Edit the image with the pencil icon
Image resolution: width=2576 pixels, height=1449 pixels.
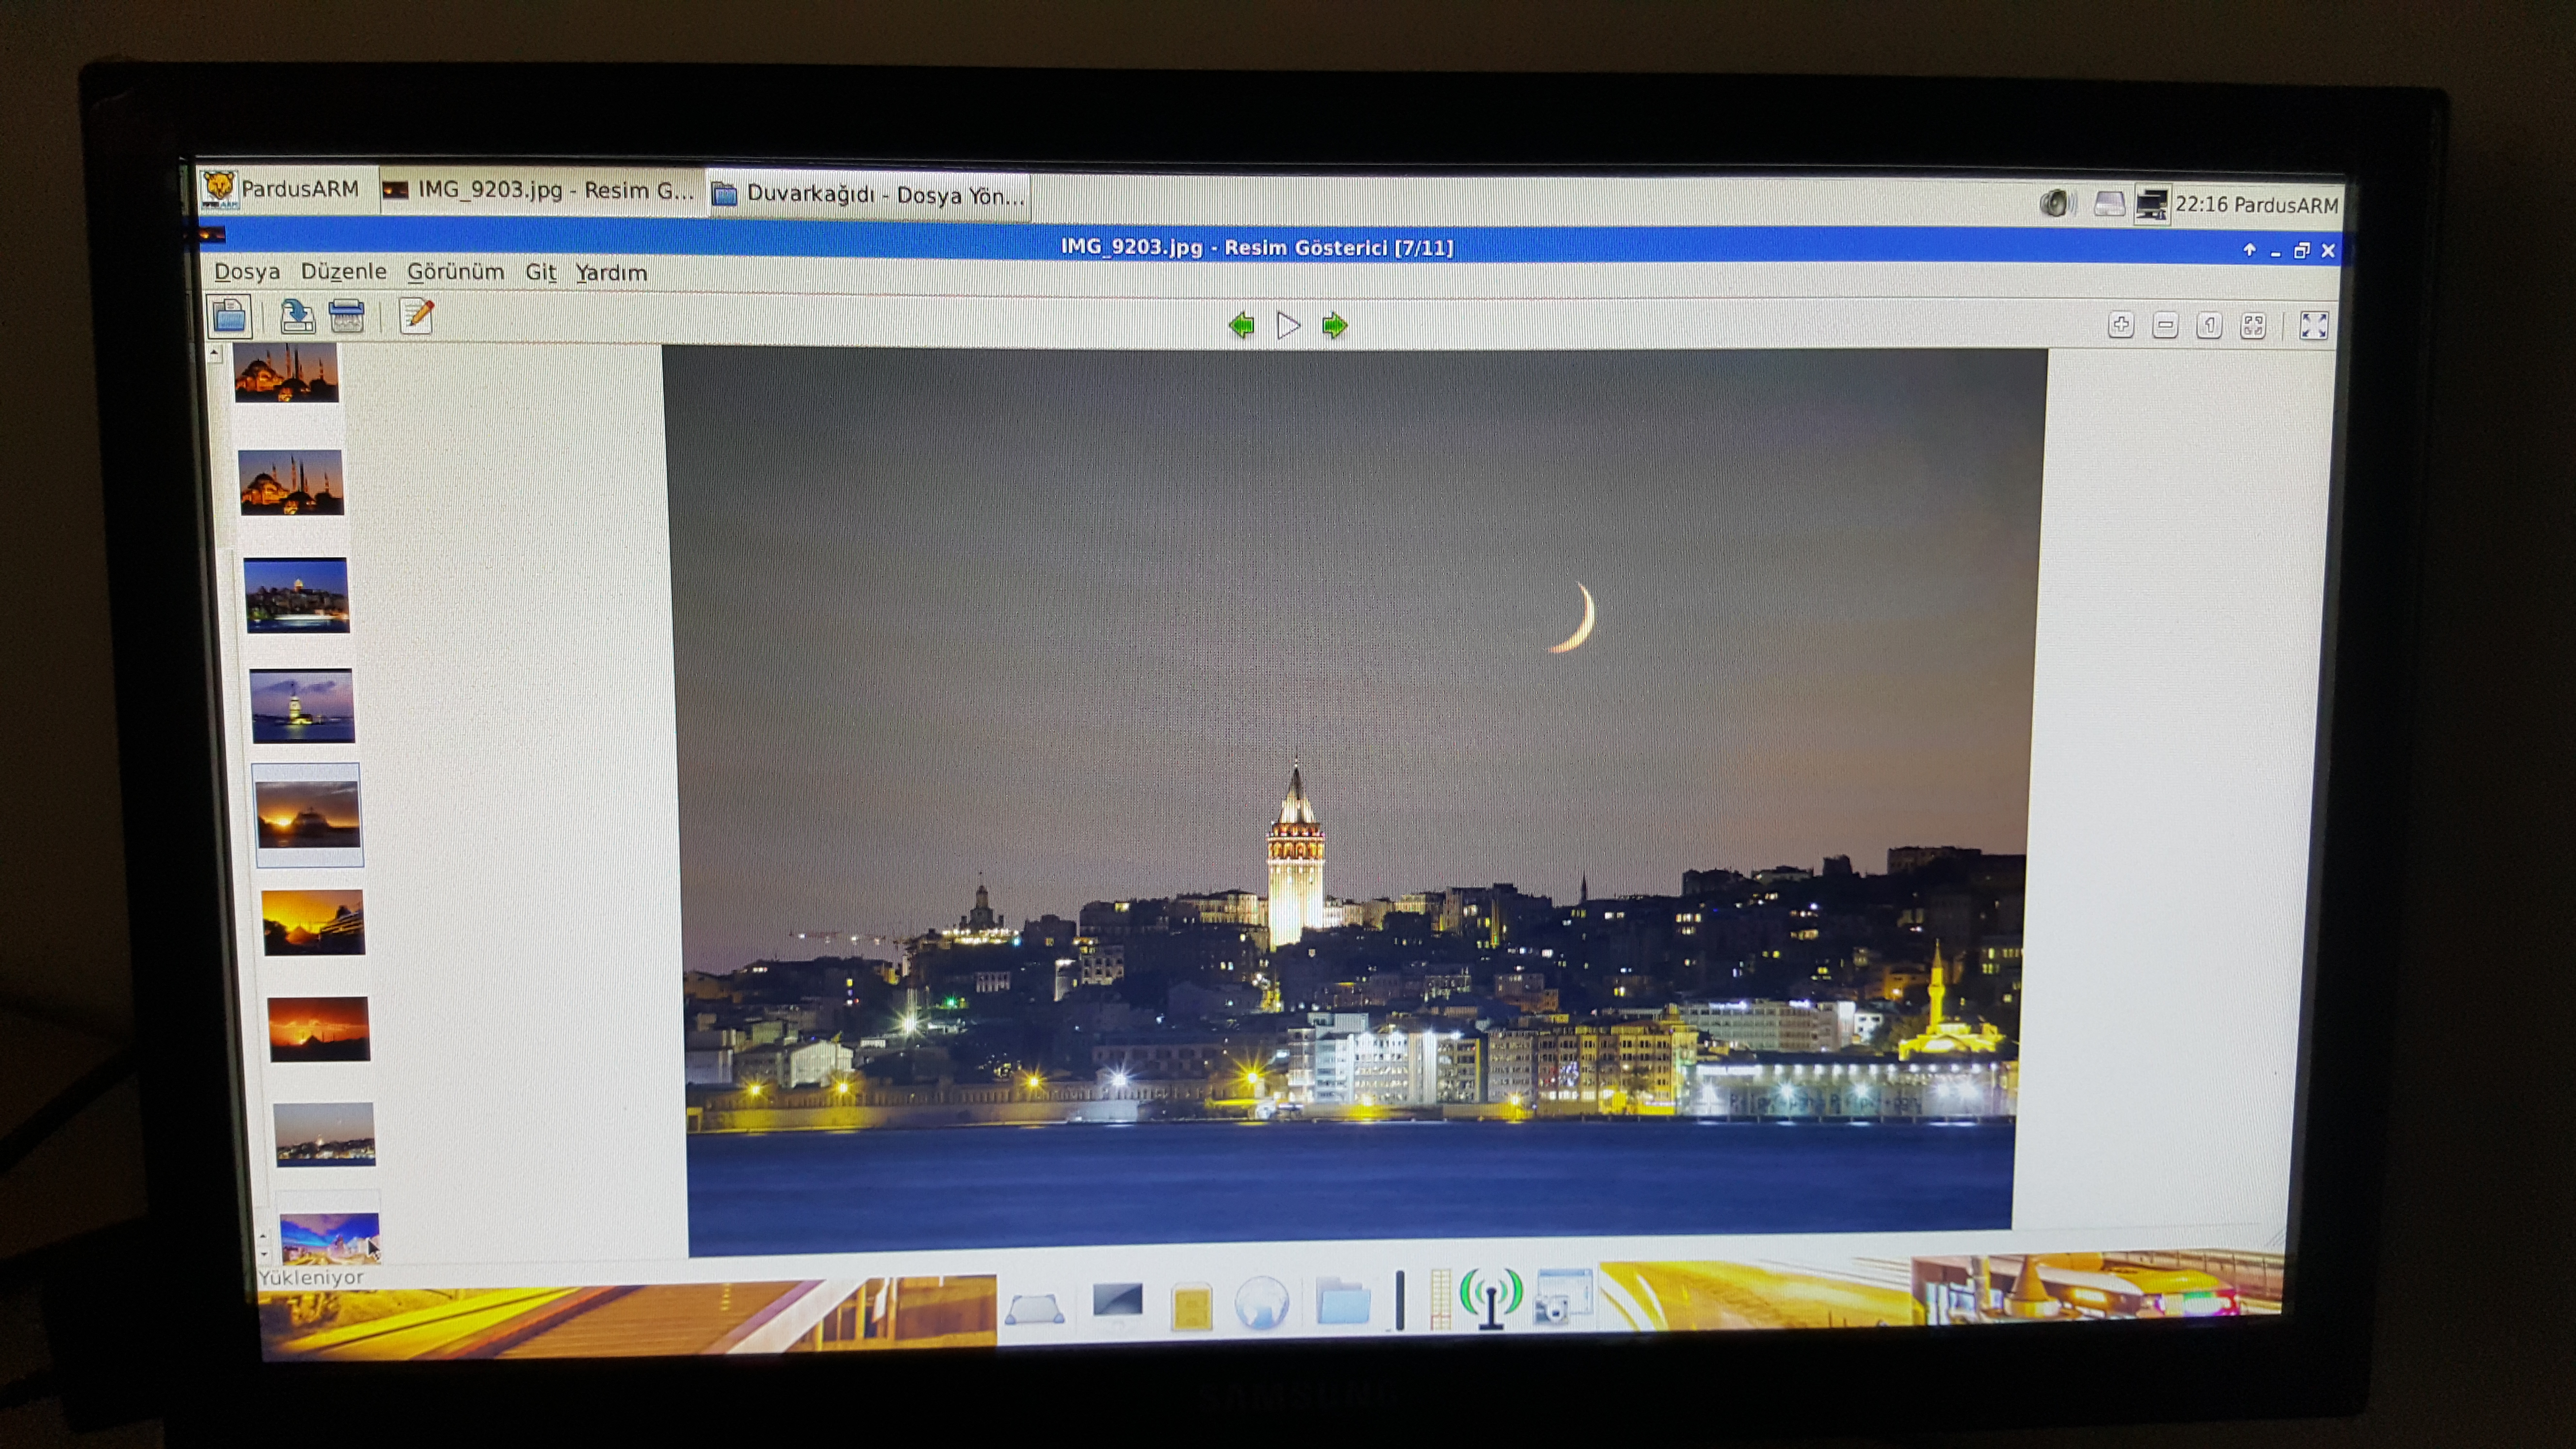tap(417, 317)
